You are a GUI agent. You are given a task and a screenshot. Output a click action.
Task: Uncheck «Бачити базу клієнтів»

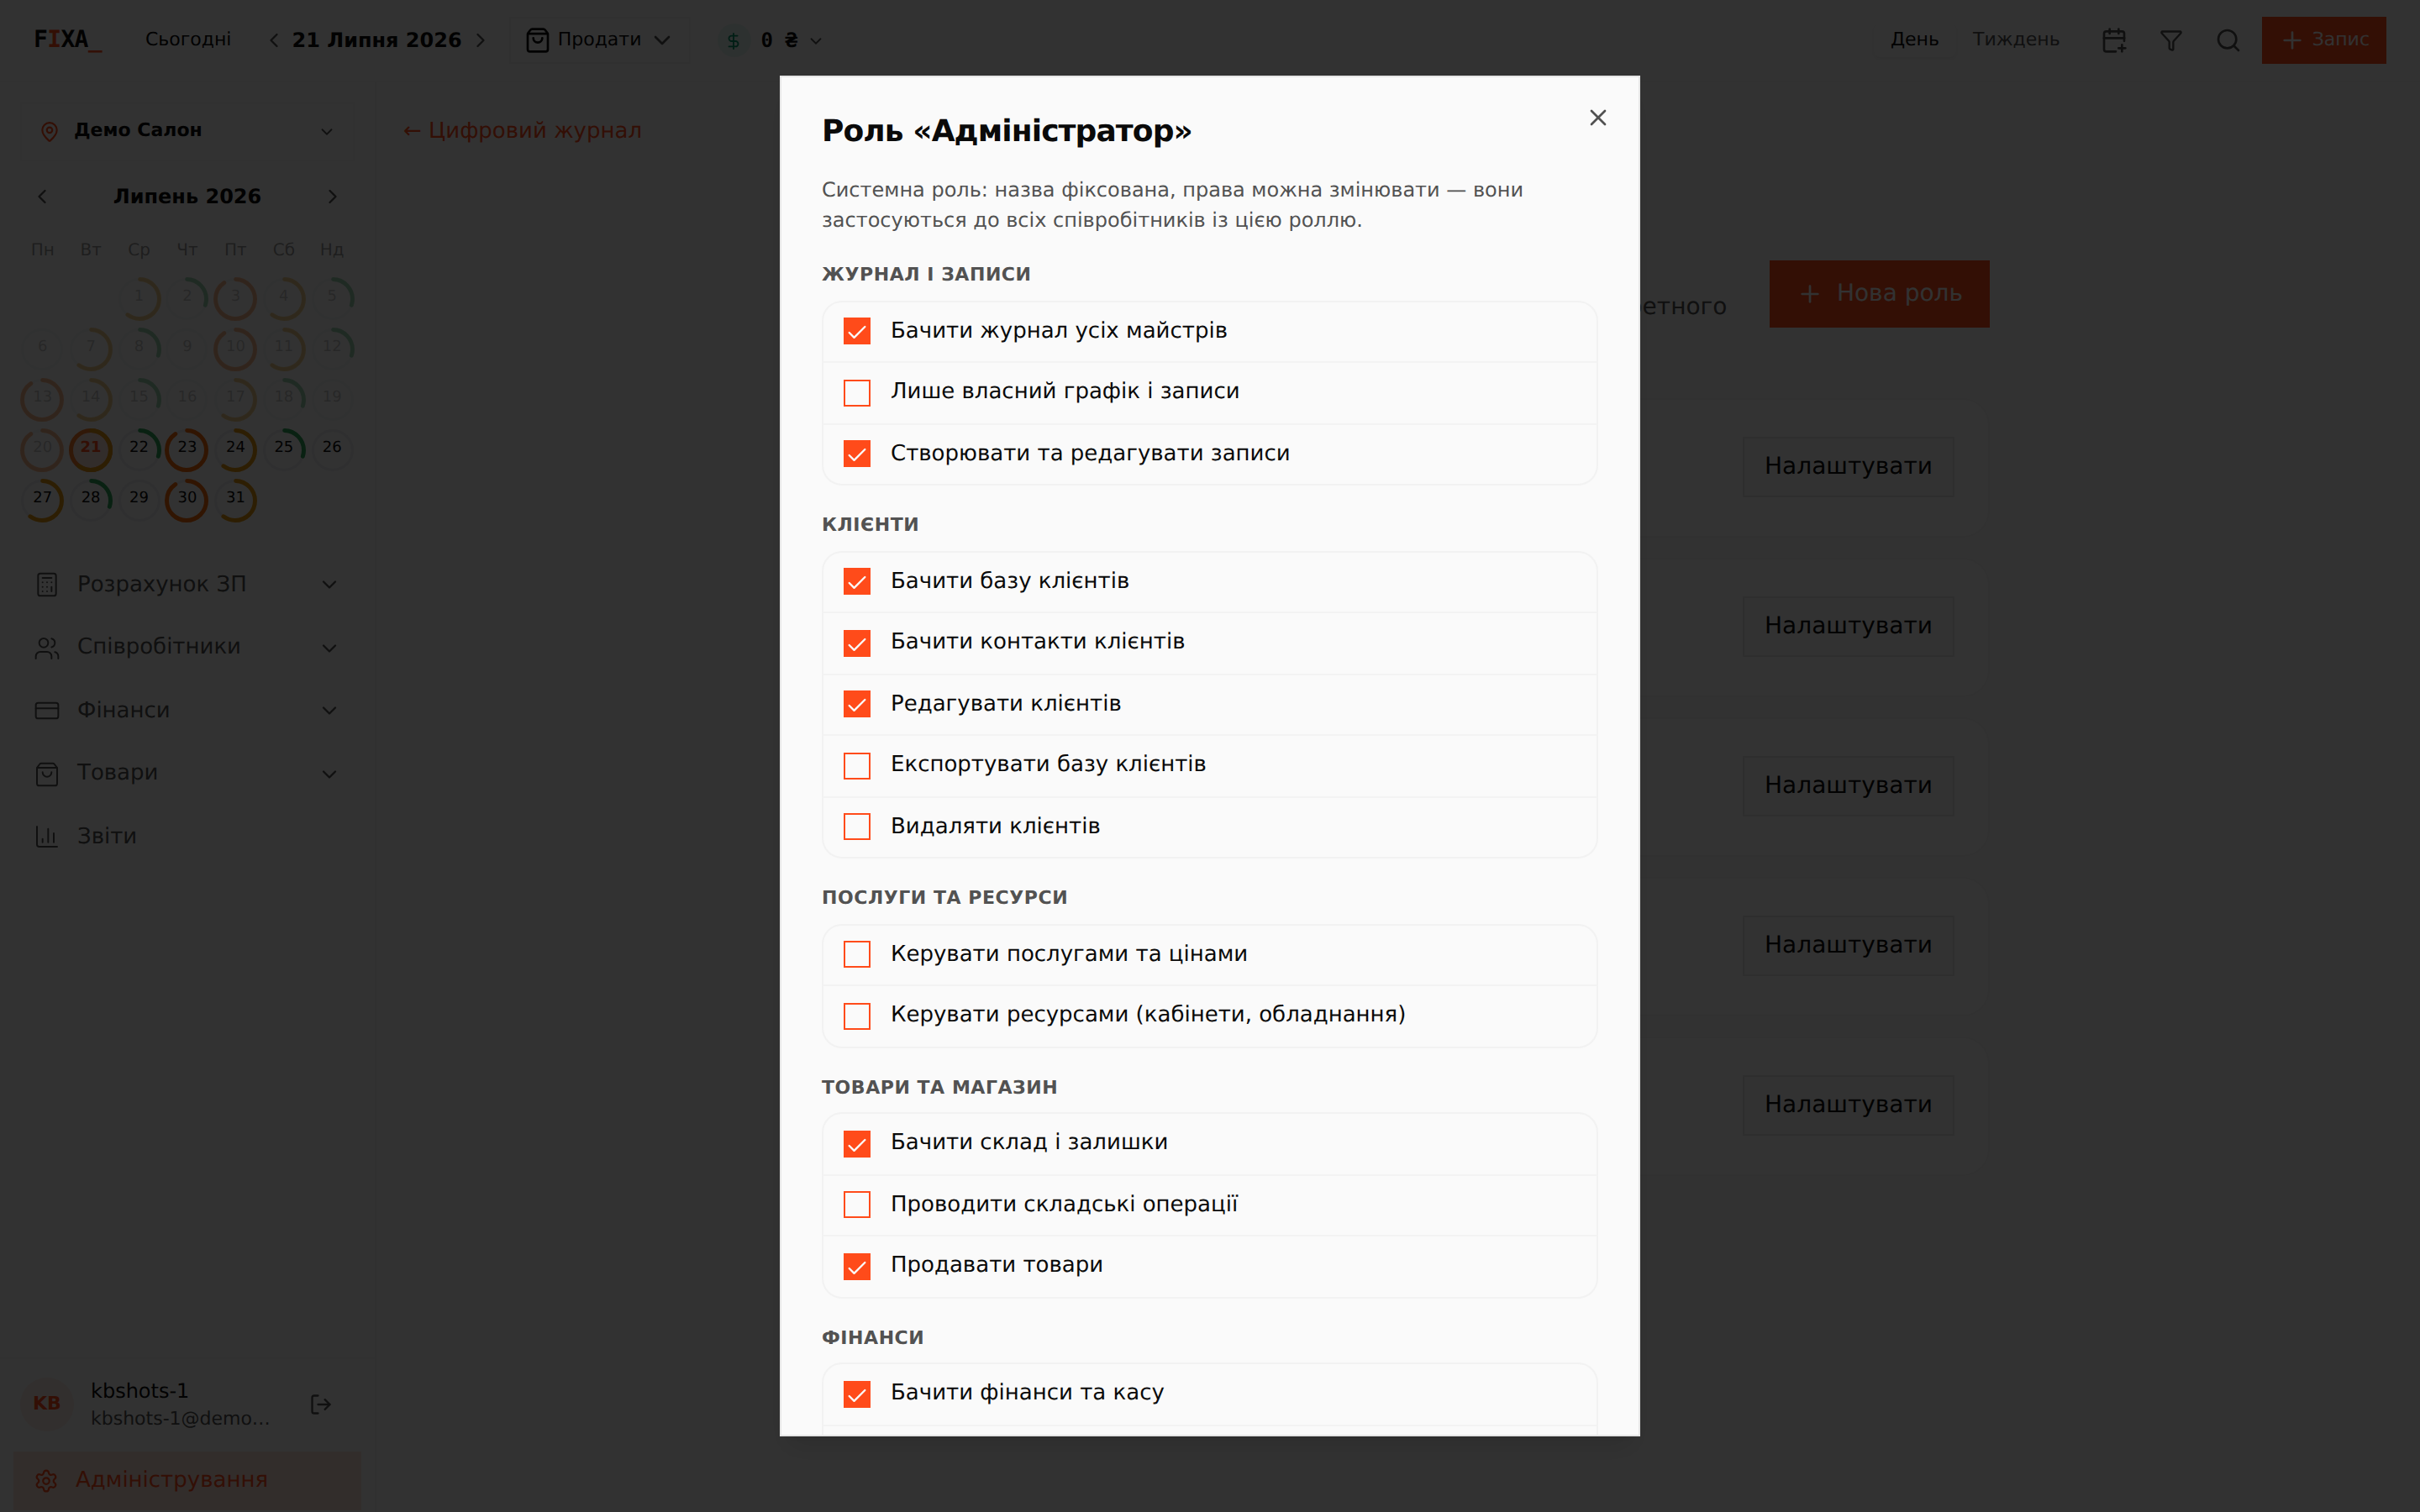(x=857, y=582)
